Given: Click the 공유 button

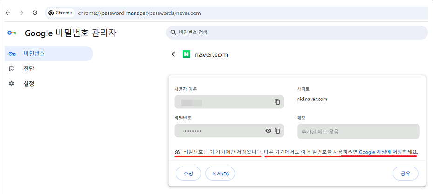Looking at the screenshot, I should coord(406,174).
